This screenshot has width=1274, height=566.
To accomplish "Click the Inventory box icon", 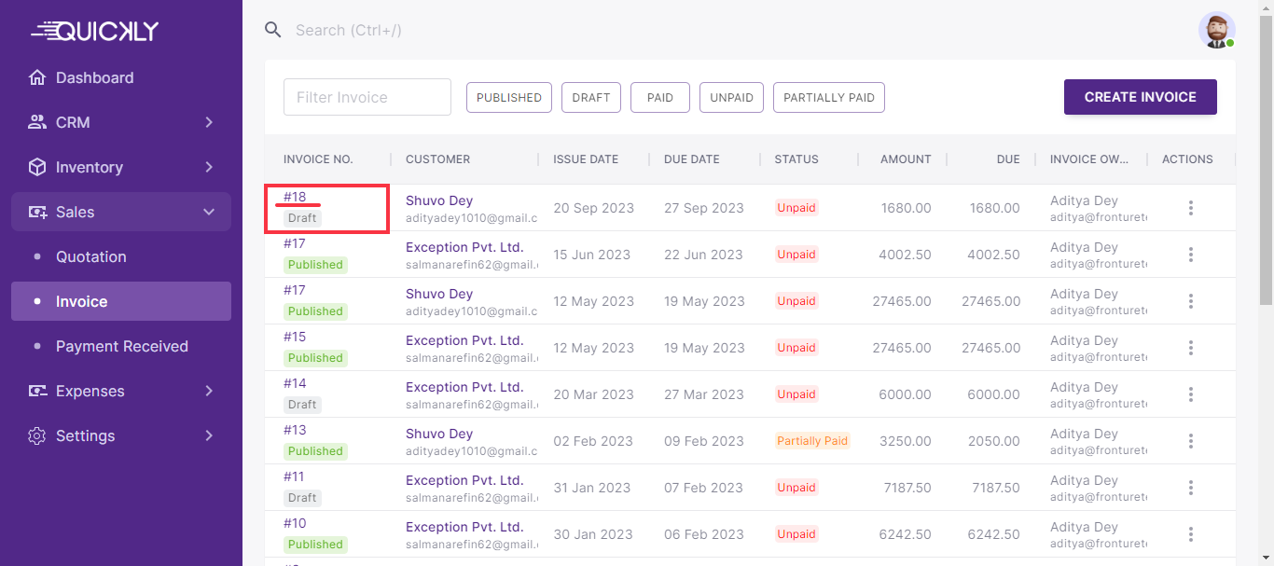I will point(37,167).
